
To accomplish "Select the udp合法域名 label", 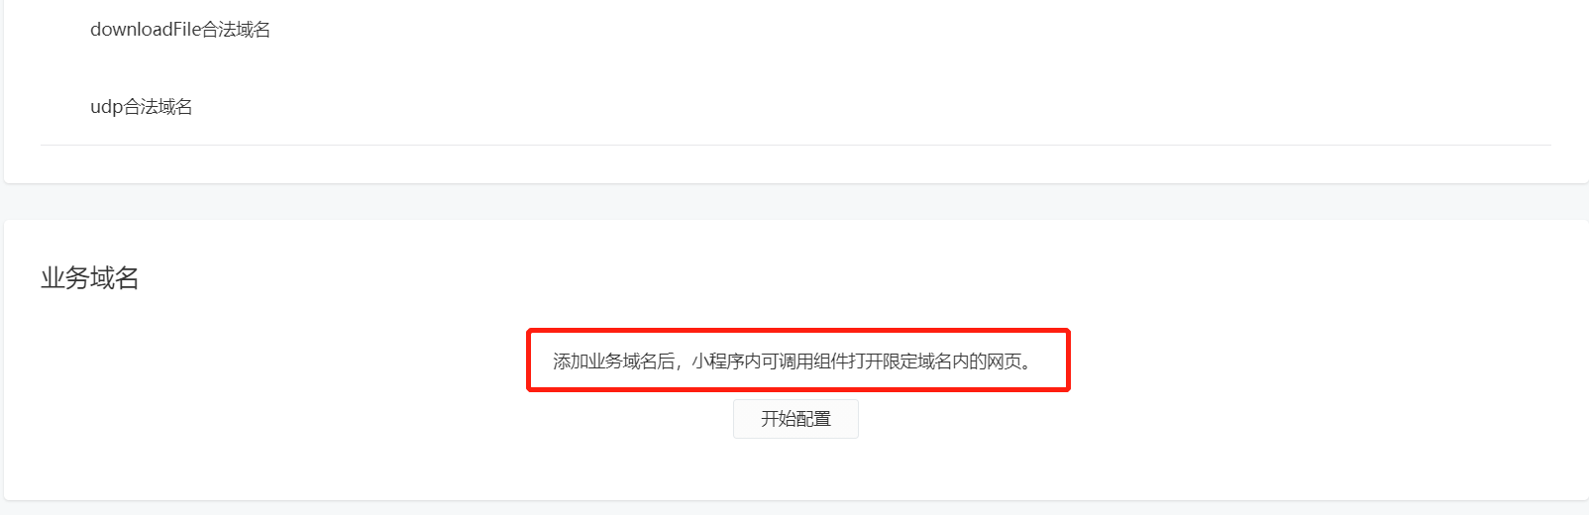I will coord(142,107).
